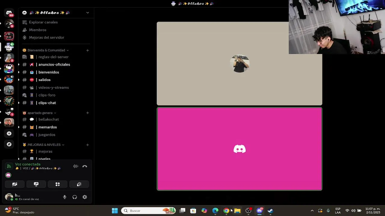Open the Voz conectada channel link
Image resolution: width=385 pixels, height=216 pixels.
click(28, 164)
